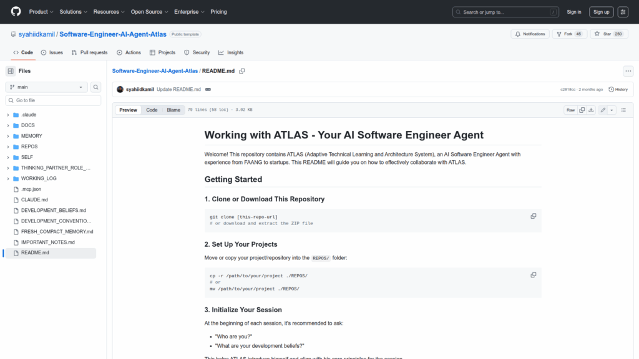The height and width of the screenshot is (359, 639).
Task: Click the search files magnifier icon
Action: coord(96,87)
